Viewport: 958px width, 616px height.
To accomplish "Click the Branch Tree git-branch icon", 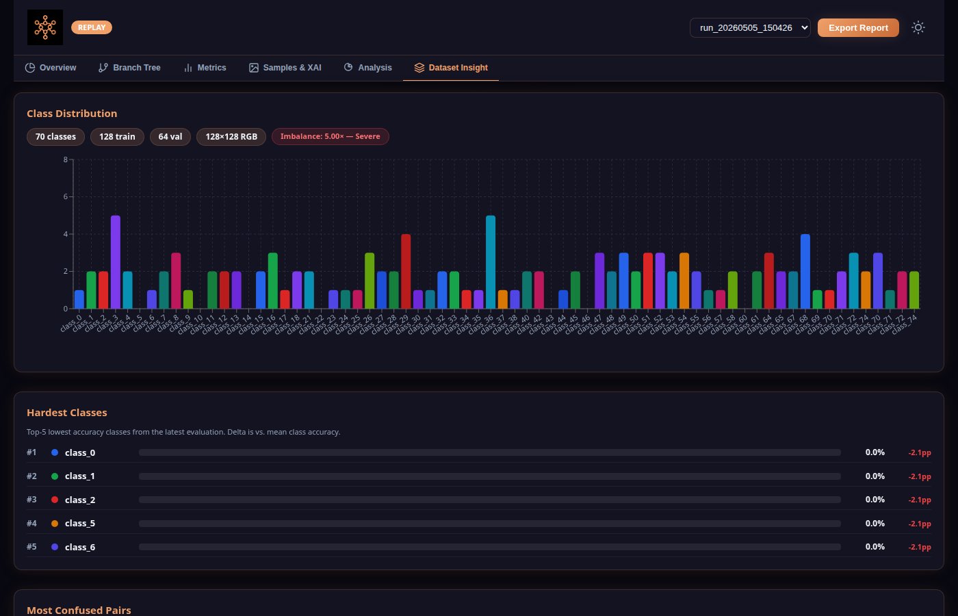I will pos(103,68).
